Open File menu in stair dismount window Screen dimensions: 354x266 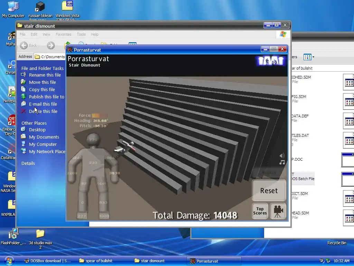click(x=22, y=34)
